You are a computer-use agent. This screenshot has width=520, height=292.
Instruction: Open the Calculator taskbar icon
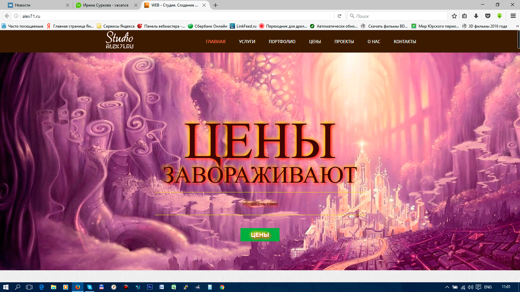(x=210, y=287)
